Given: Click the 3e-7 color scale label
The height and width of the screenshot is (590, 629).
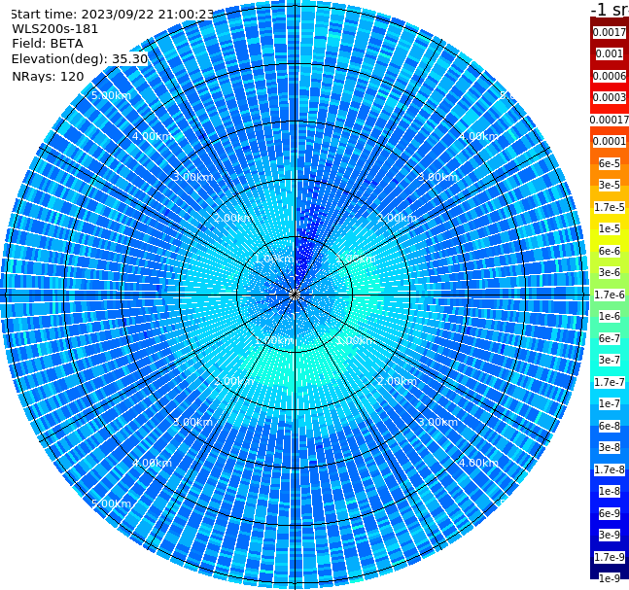Looking at the screenshot, I should (x=610, y=360).
